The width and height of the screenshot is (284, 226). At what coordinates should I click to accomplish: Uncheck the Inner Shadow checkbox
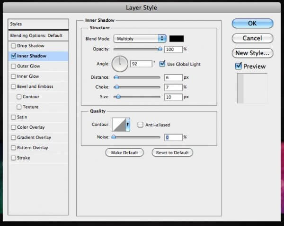[x=13, y=56]
